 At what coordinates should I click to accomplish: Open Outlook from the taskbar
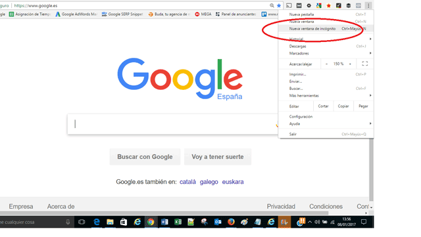pyautogui.click(x=218, y=222)
